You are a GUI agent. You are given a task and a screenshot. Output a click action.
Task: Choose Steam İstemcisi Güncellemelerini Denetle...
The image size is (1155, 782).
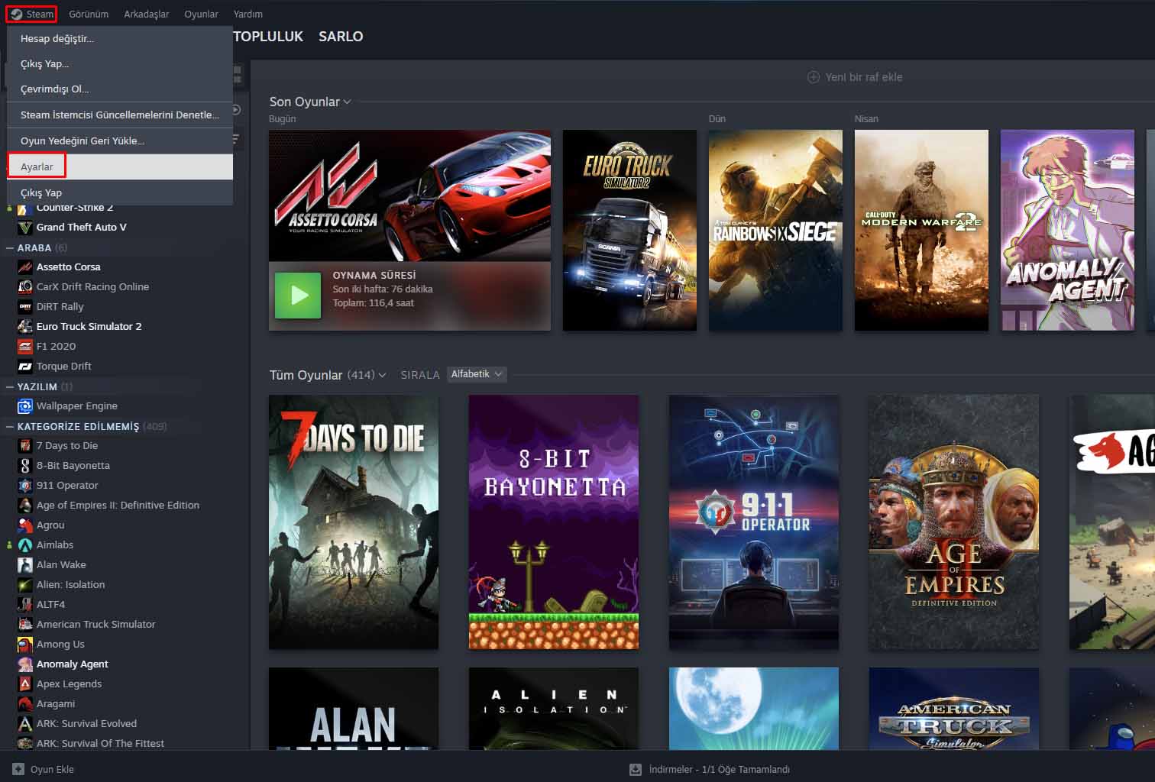coord(120,115)
